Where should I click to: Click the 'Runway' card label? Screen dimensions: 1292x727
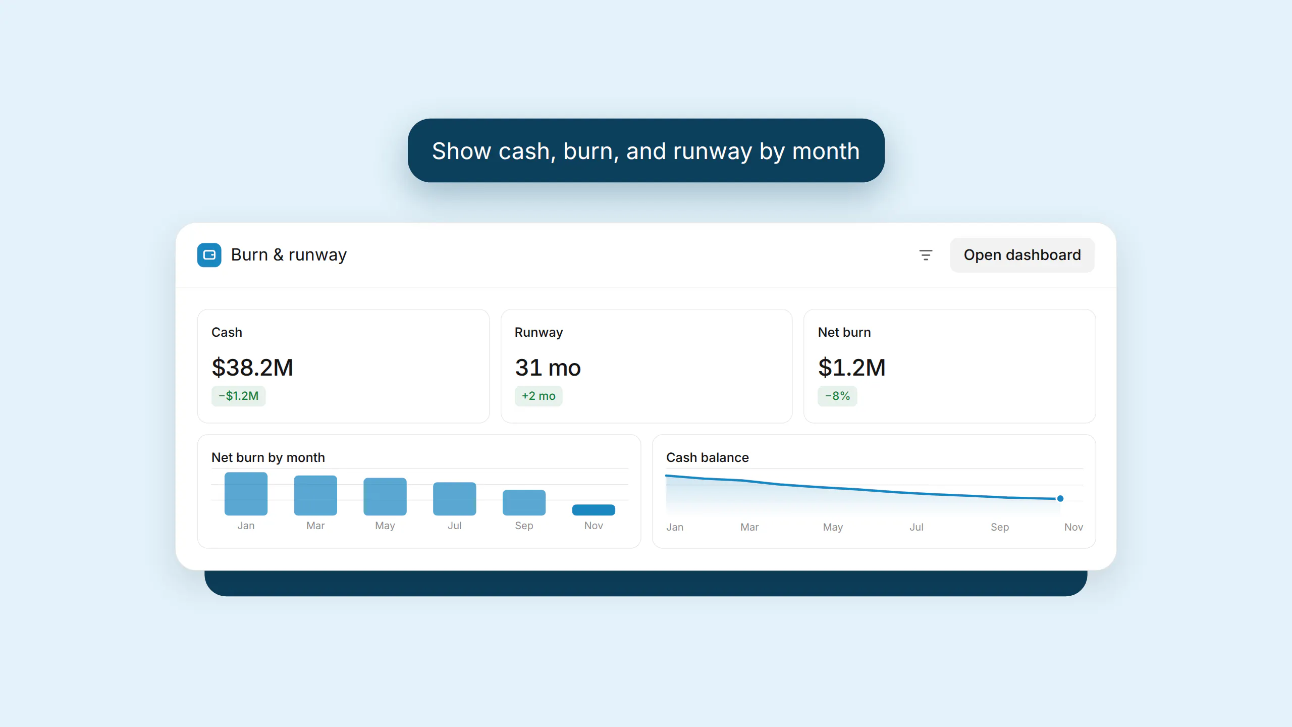(539, 332)
